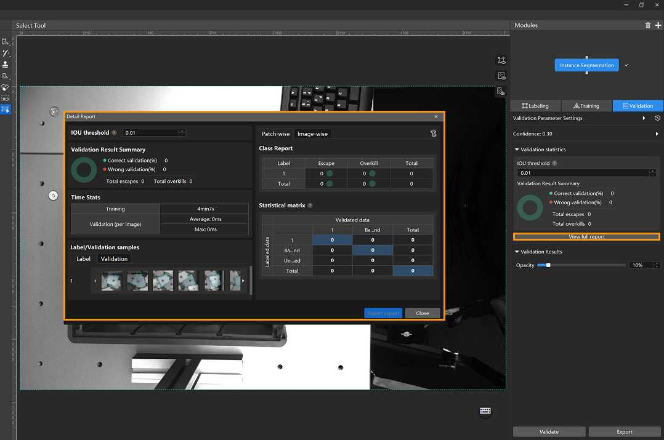
Task: Toggle prediction results visibility on canvas
Action: (501, 76)
